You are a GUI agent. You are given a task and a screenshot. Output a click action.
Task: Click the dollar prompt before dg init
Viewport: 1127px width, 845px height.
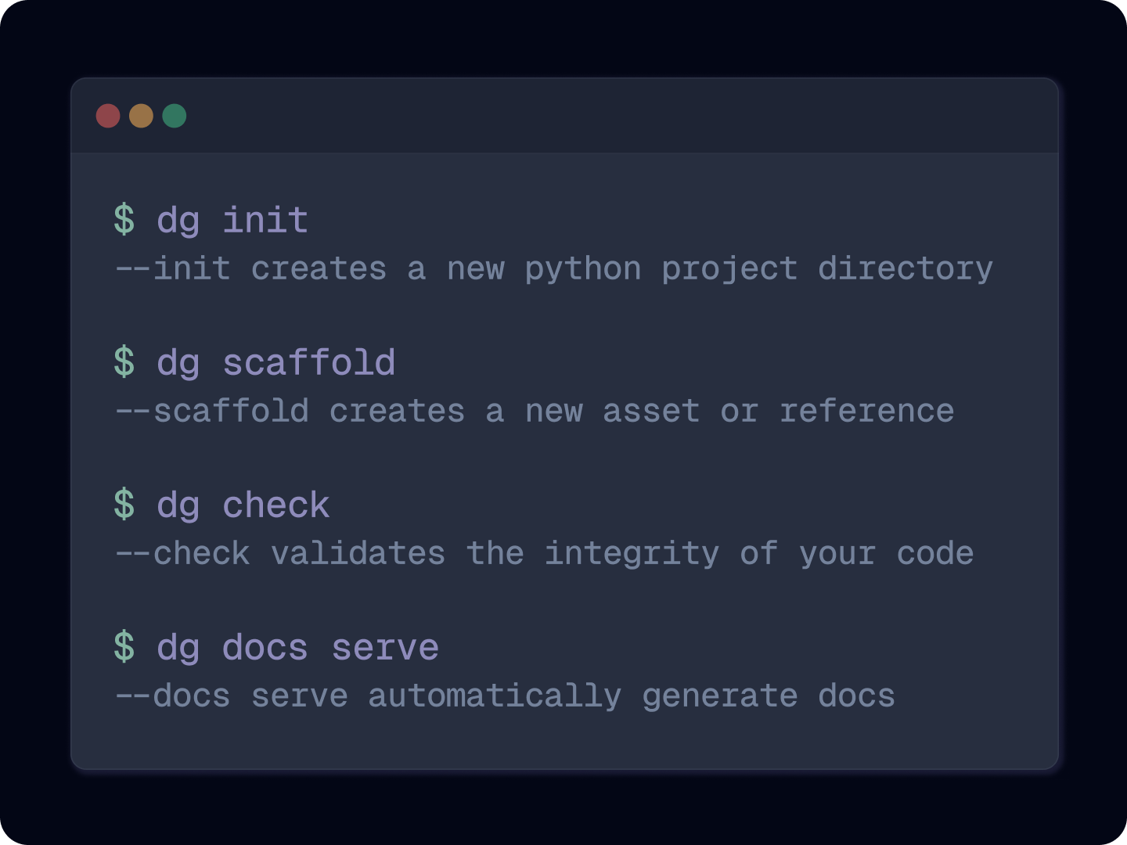click(124, 220)
